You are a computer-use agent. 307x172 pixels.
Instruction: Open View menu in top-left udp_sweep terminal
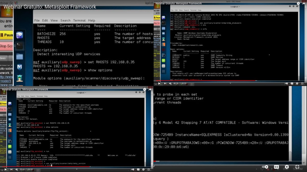click(x=54, y=20)
